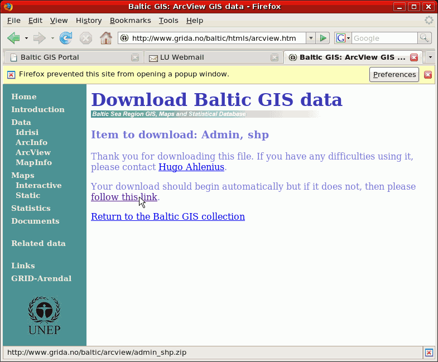The width and height of the screenshot is (438, 362).
Task: Close the Baltic GIS Portal tab
Action: pyautogui.click(x=135, y=57)
